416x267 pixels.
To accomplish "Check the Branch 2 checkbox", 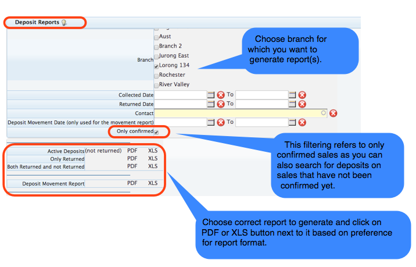I will point(156,47).
